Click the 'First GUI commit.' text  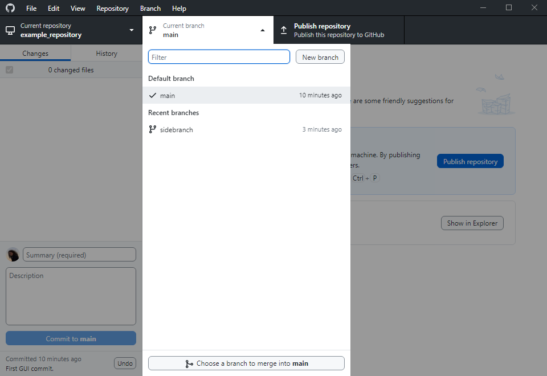pos(30,369)
